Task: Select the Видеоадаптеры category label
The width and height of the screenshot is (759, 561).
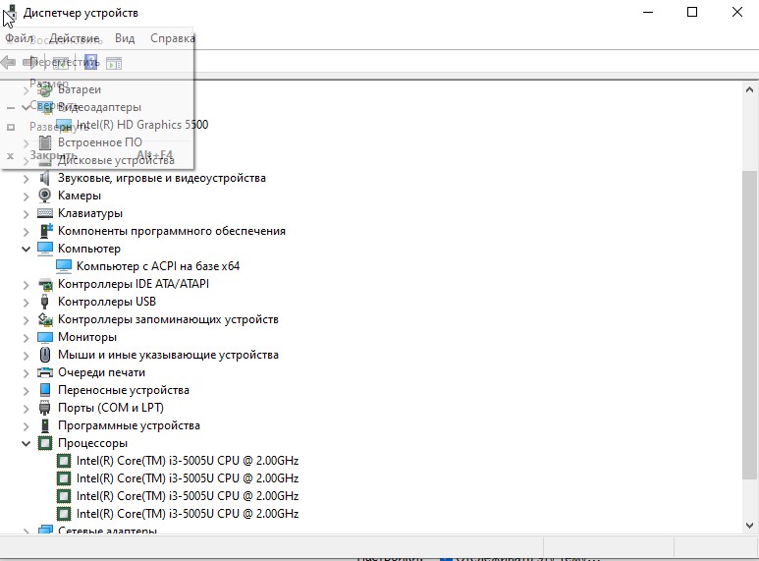Action: tap(100, 107)
